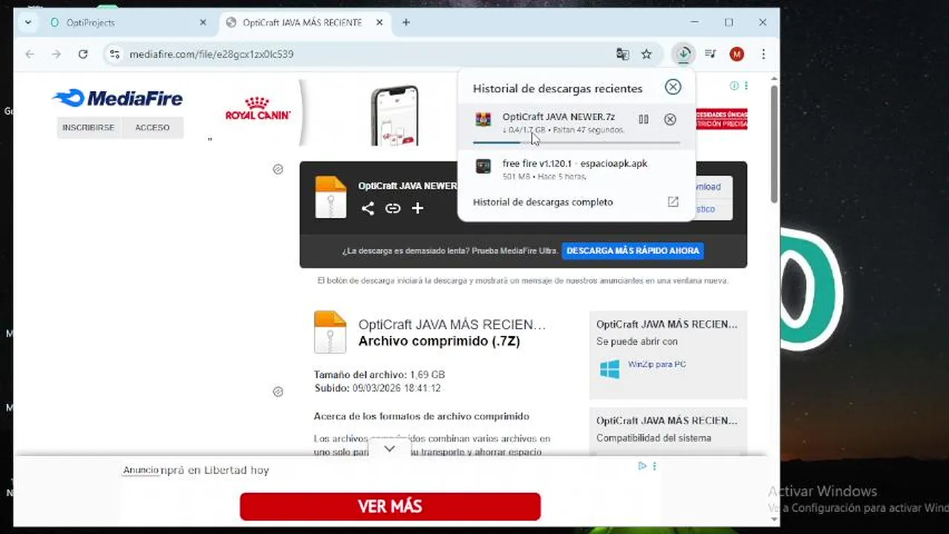Open Chrome's three-dot menu
Viewport: 949px width, 534px height.
763,54
